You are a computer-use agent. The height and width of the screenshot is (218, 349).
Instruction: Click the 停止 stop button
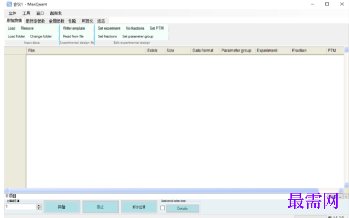[x=100, y=207]
